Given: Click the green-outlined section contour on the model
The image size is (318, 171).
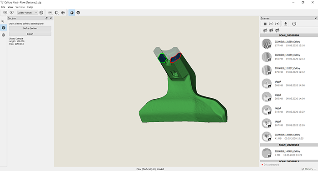Looking at the screenshot, I should point(162,58).
